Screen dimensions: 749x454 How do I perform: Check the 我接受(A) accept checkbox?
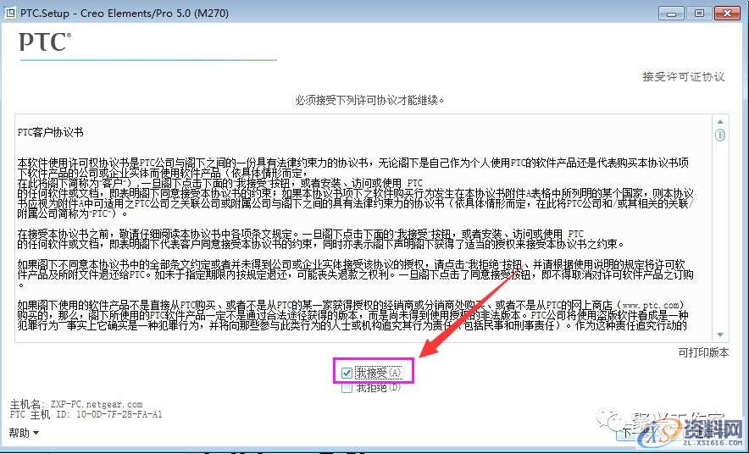(x=347, y=373)
